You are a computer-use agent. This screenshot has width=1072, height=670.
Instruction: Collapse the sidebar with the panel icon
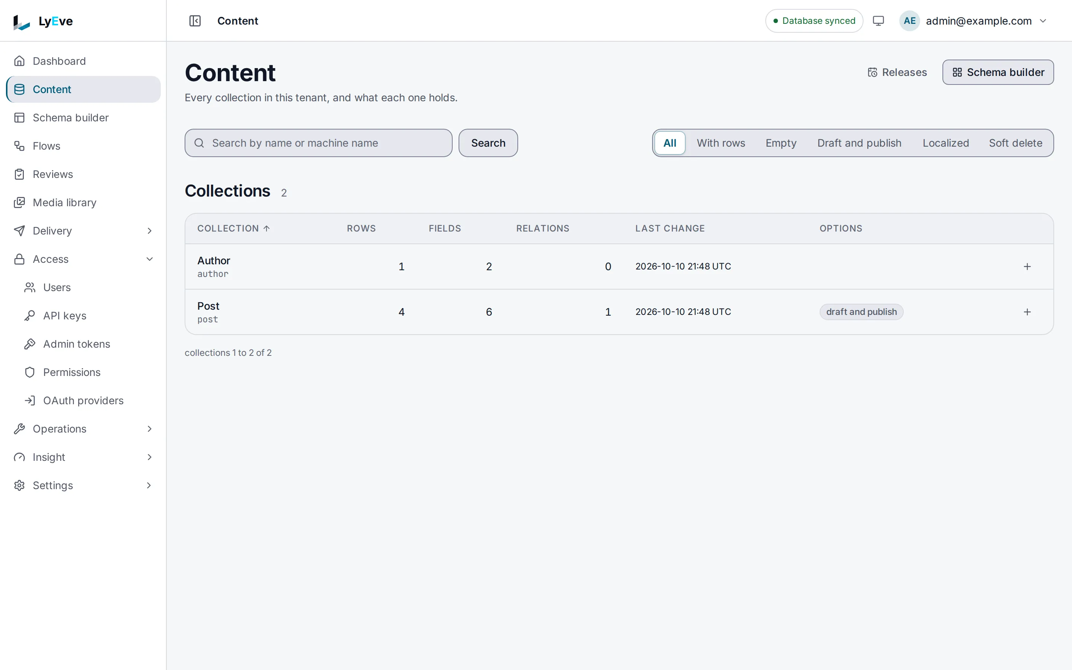[195, 21]
